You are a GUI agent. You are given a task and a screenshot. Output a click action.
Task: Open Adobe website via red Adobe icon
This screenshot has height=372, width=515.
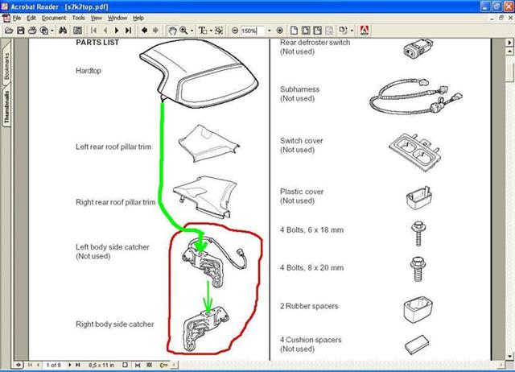[x=365, y=31]
